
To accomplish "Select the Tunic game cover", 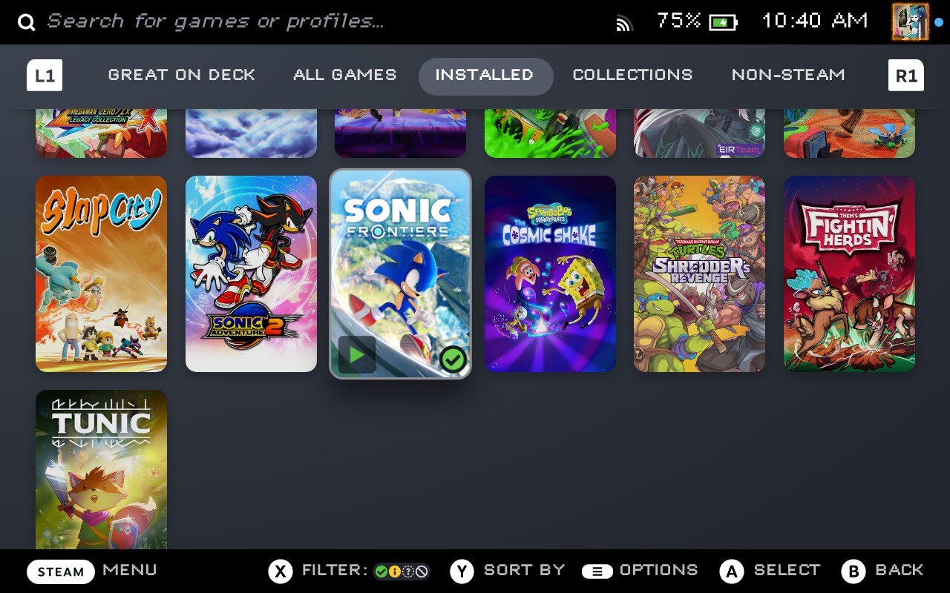I will click(x=101, y=469).
